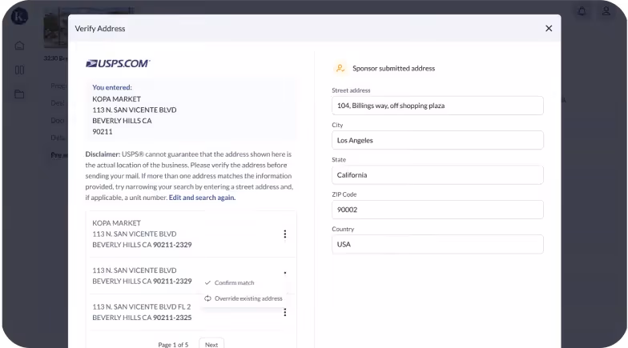The image size is (628, 348).
Task: Click the City field showing Los Angeles
Action: (x=437, y=141)
